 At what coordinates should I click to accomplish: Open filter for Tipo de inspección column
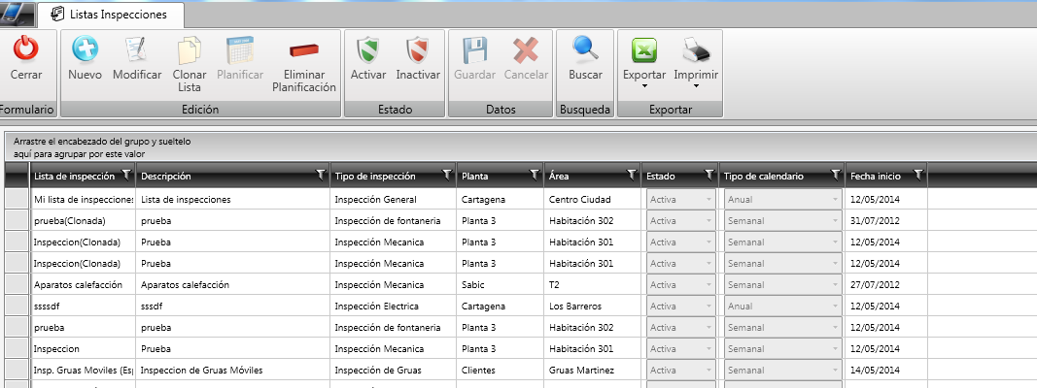click(x=448, y=176)
